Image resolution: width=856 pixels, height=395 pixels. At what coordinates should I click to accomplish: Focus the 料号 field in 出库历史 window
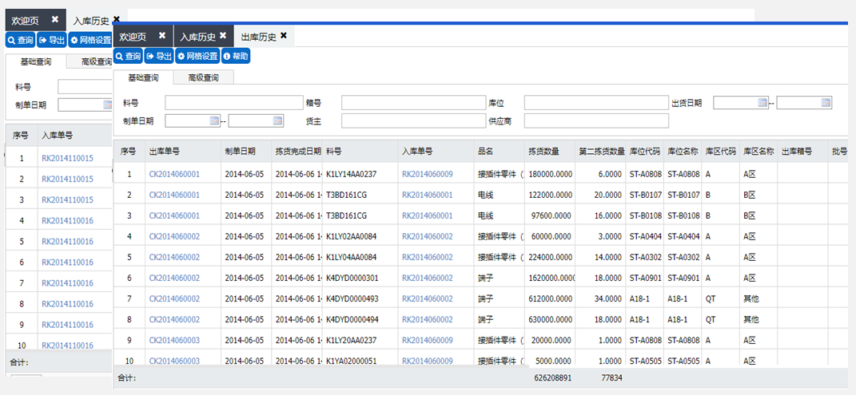tap(233, 102)
